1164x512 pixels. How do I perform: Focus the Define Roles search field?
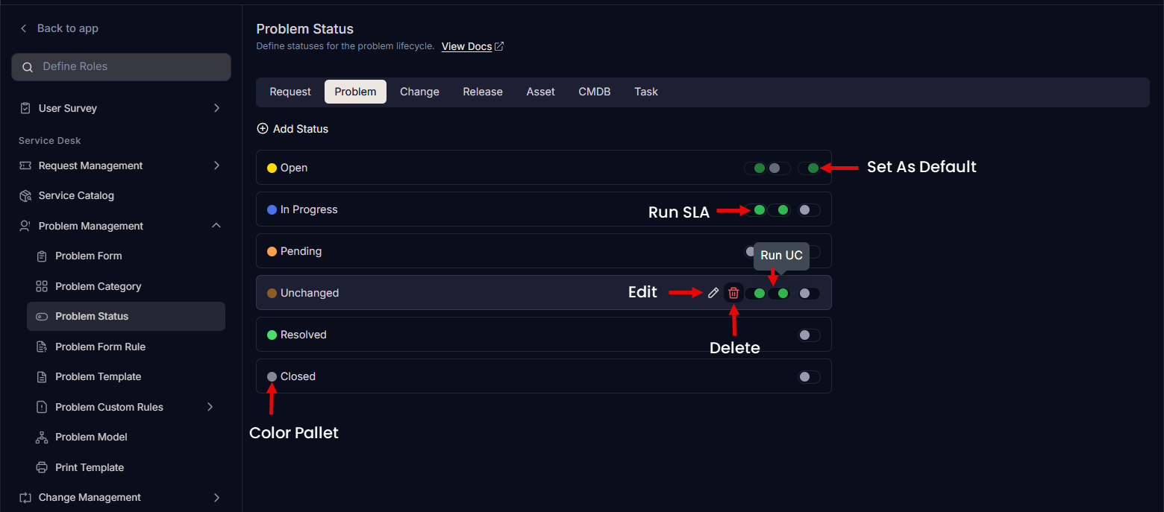[x=121, y=67]
